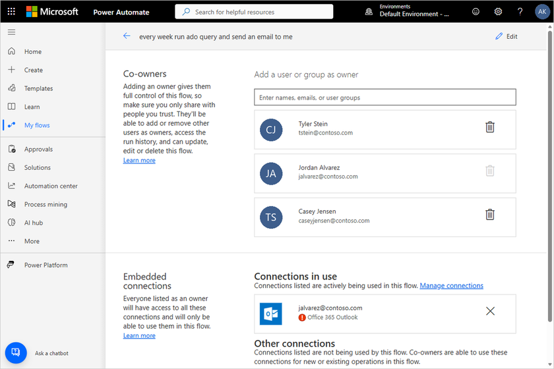
Task: Delete Tyler Stein as co-owner
Action: (489, 127)
